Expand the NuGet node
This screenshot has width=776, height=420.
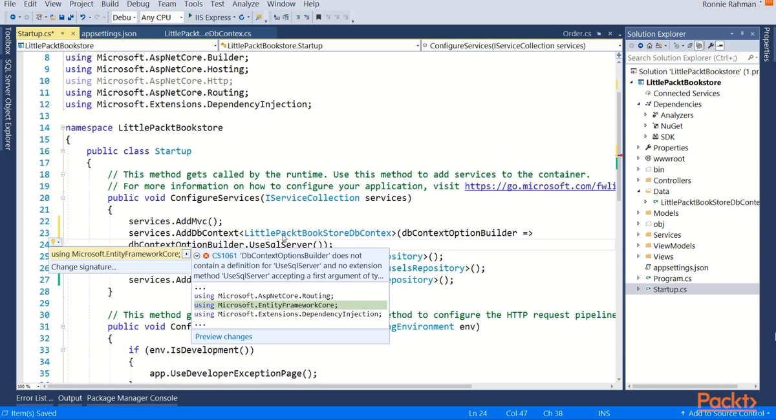pos(645,126)
